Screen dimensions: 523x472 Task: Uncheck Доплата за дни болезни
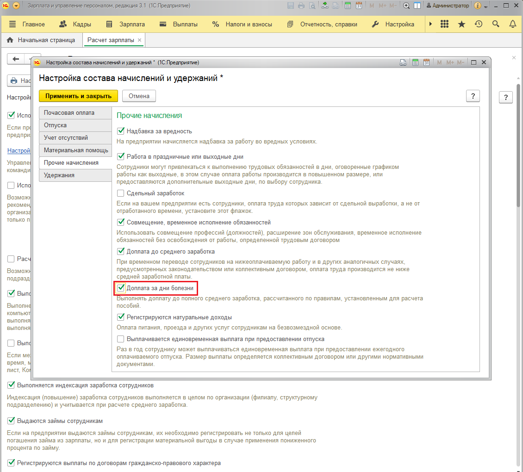coord(121,288)
